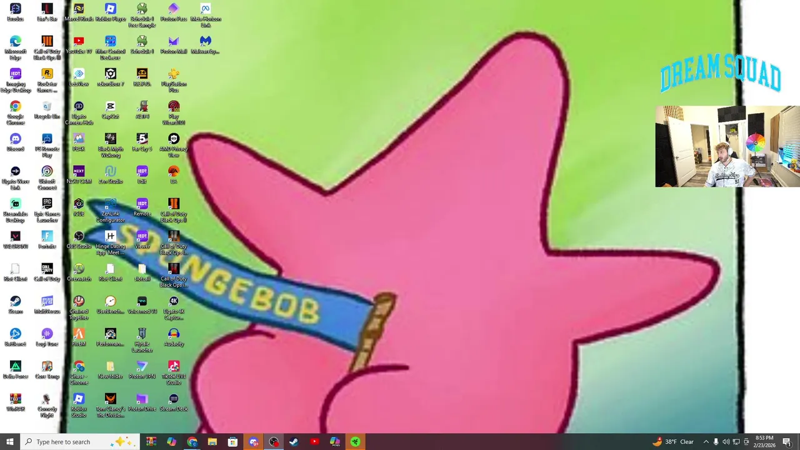Open the Delta Force desktop shortcut
800x450 pixels.
click(16, 370)
